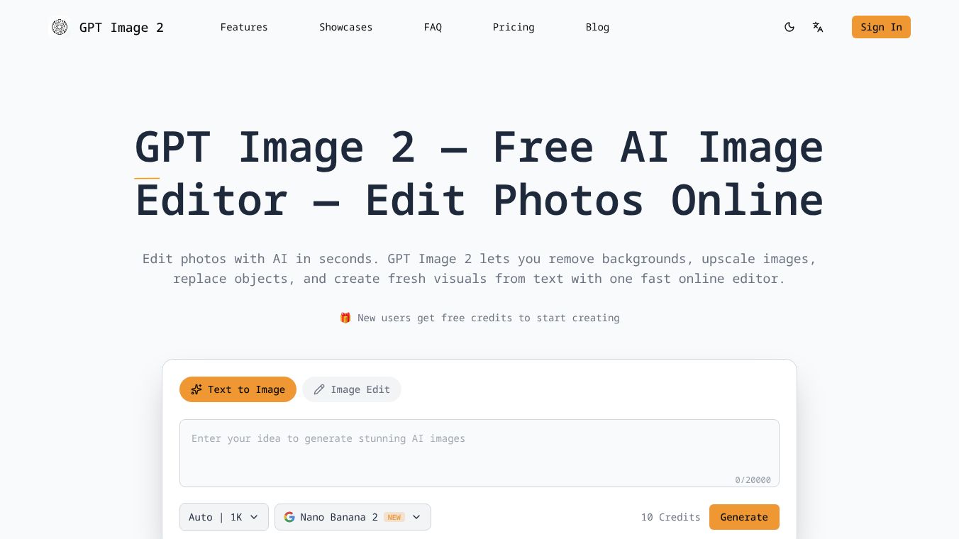Open the FAQ navigation link
Screen dimensions: 959x539
[433, 28]
